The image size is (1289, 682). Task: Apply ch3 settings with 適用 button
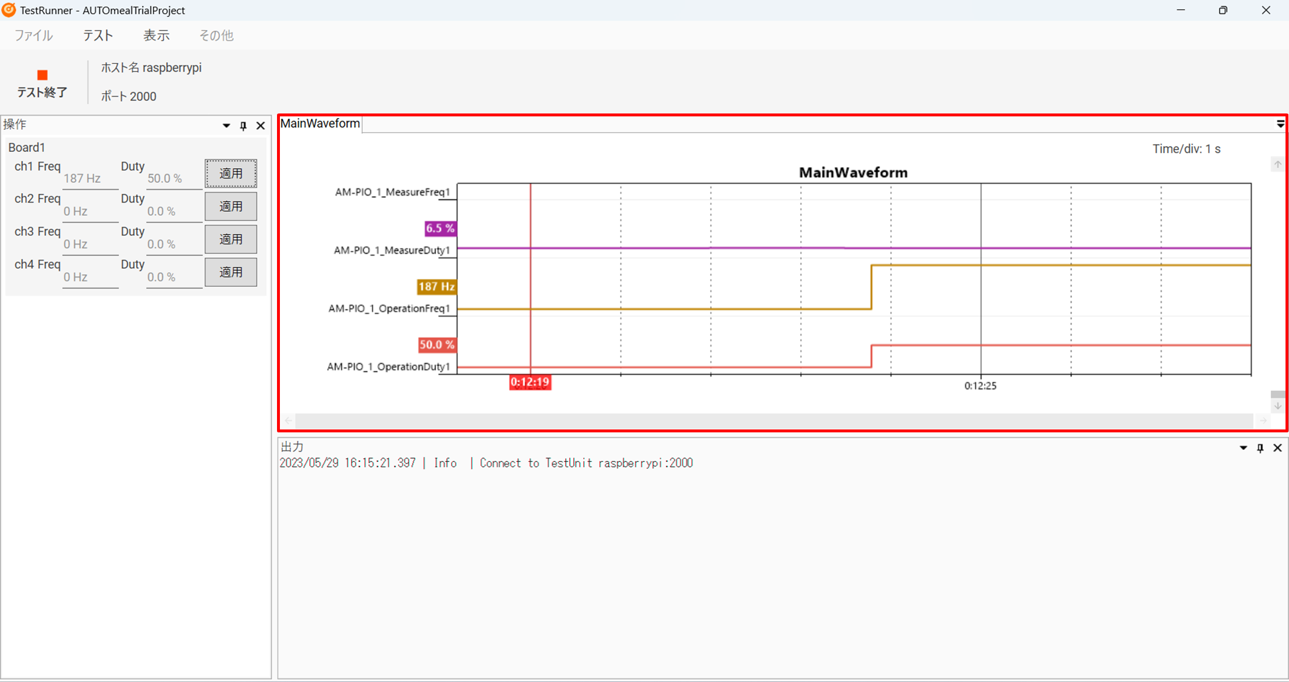(231, 239)
